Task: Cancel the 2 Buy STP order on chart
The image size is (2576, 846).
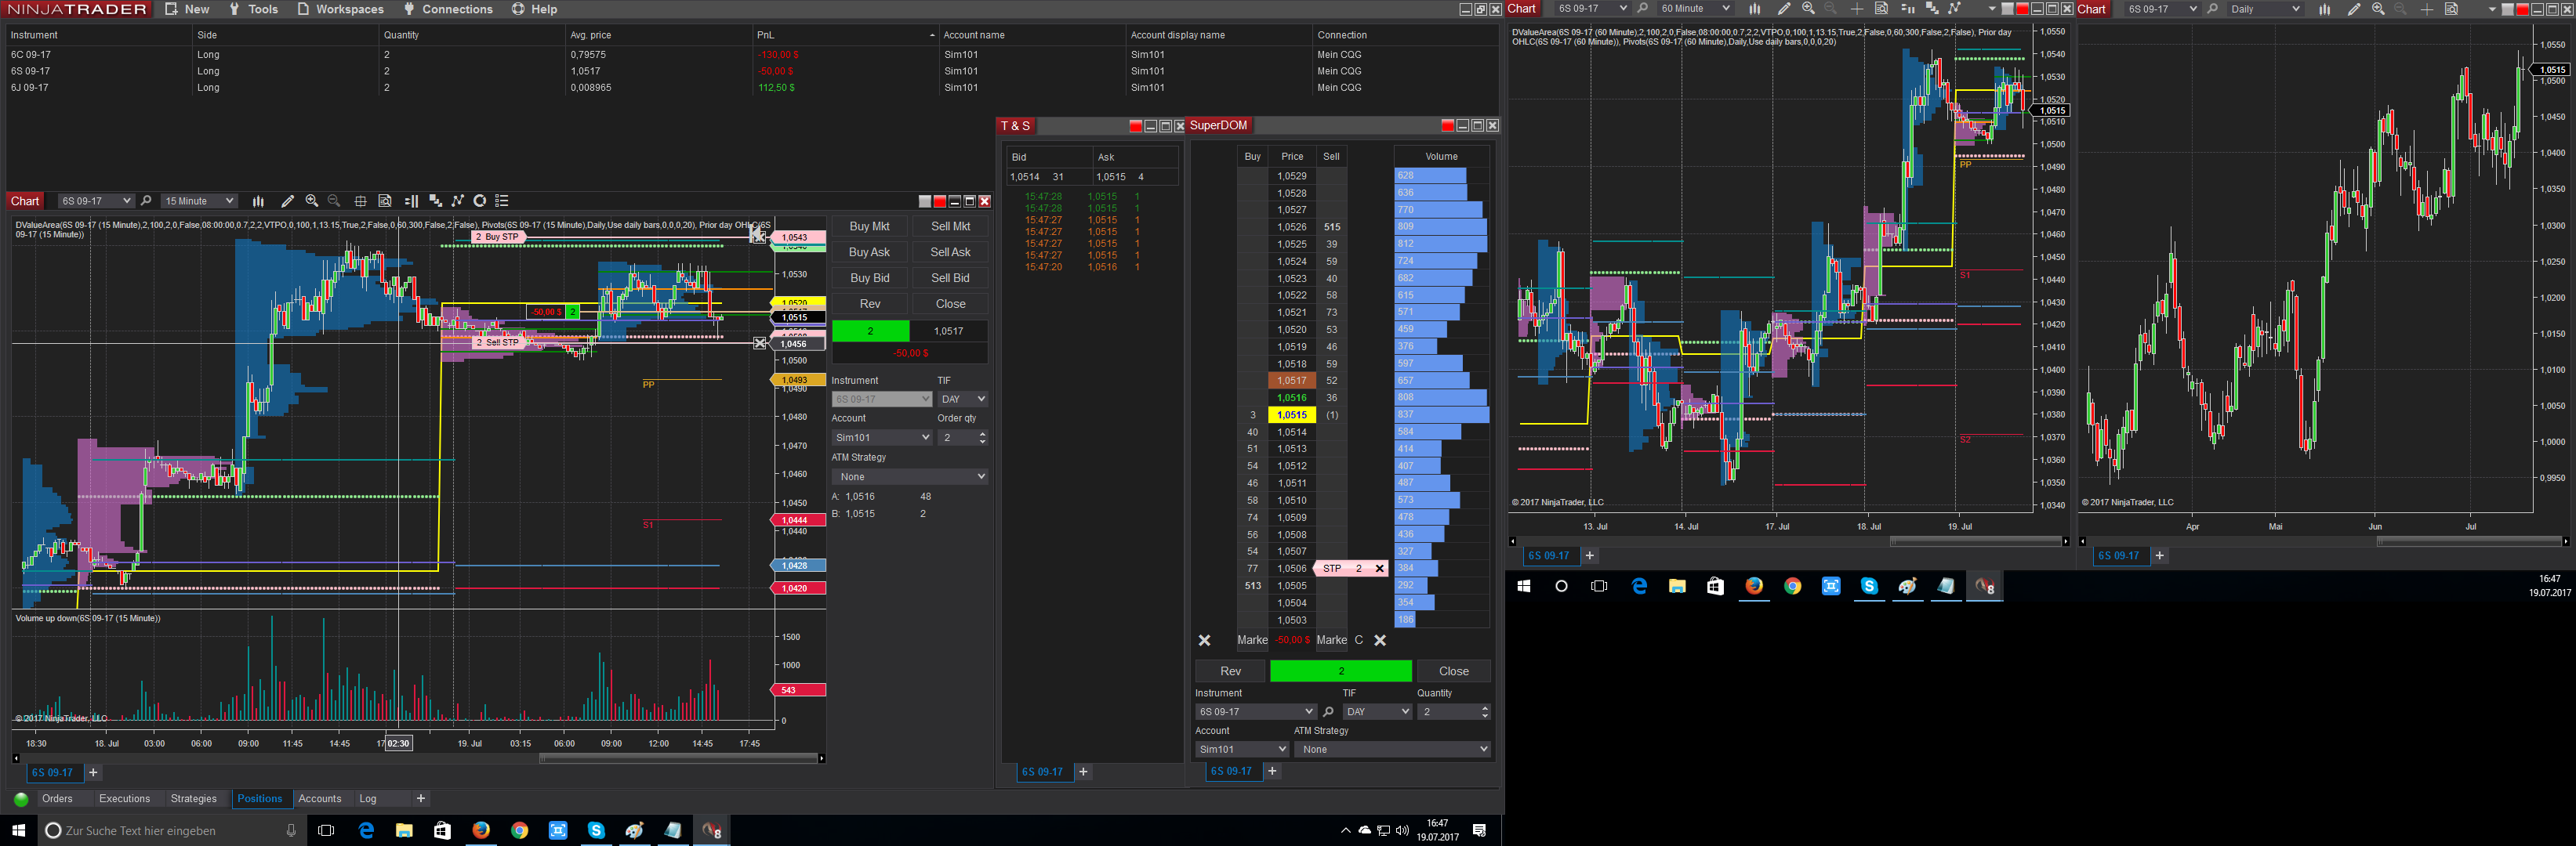Action: pos(759,237)
